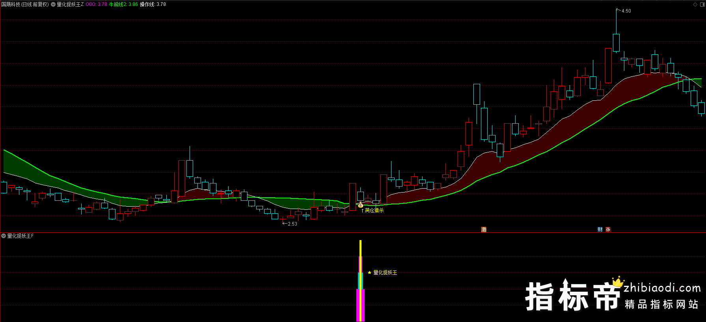Screen dimensions: 706x322
Task: Click the white 操作线: 3.78 label
Action: [153, 4]
